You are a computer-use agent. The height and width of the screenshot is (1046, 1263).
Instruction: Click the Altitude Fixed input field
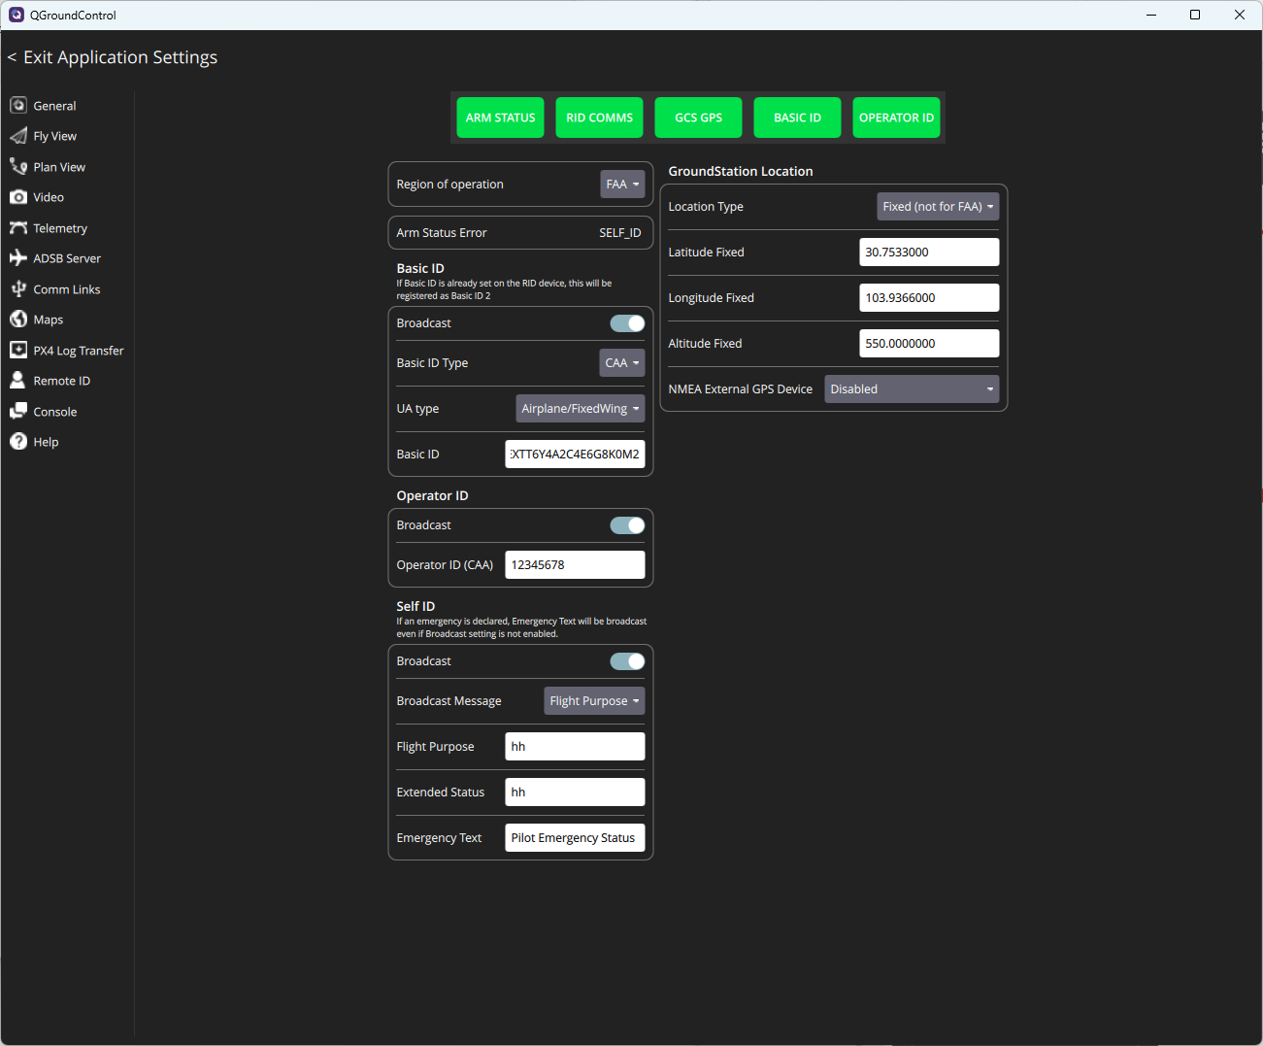tap(929, 344)
